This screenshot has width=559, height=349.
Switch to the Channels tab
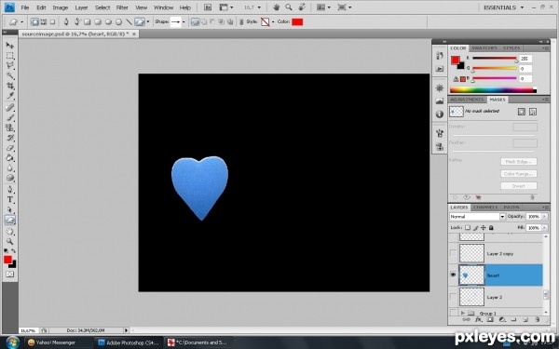[x=485, y=208]
